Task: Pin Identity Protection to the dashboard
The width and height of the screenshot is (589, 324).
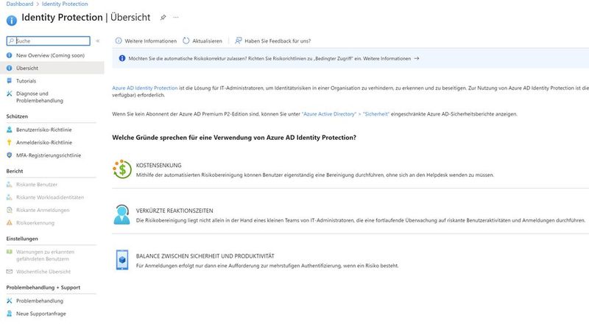Action: (163, 17)
